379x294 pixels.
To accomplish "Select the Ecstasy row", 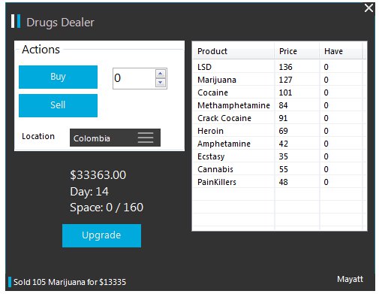I will click(280, 156).
